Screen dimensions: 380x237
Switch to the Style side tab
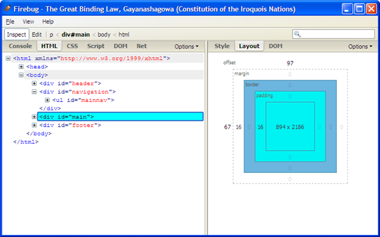222,46
